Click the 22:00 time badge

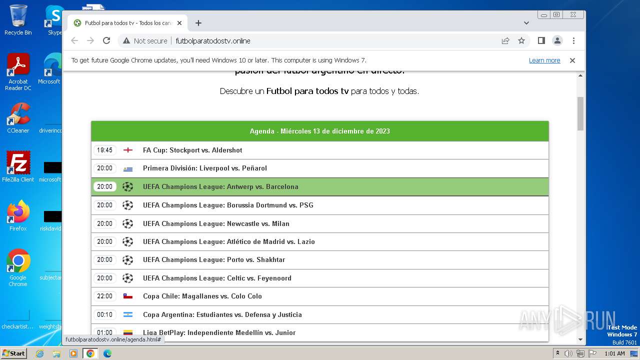tap(105, 296)
